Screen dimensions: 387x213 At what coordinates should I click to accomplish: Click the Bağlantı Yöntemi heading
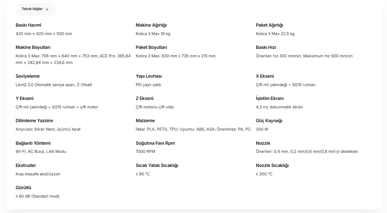coord(33,143)
